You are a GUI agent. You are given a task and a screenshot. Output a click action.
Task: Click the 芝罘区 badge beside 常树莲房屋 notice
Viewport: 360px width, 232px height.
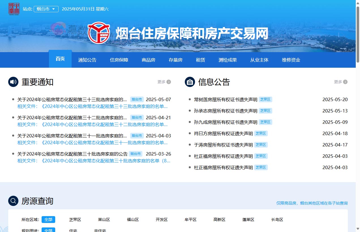click(265, 99)
